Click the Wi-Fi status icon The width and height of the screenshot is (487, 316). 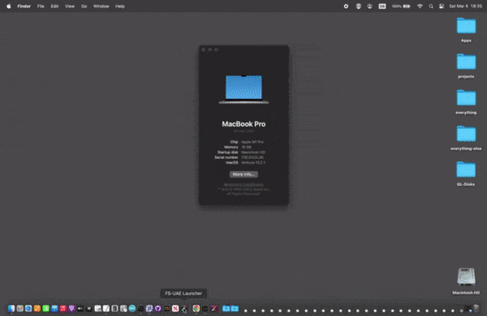[x=420, y=6]
